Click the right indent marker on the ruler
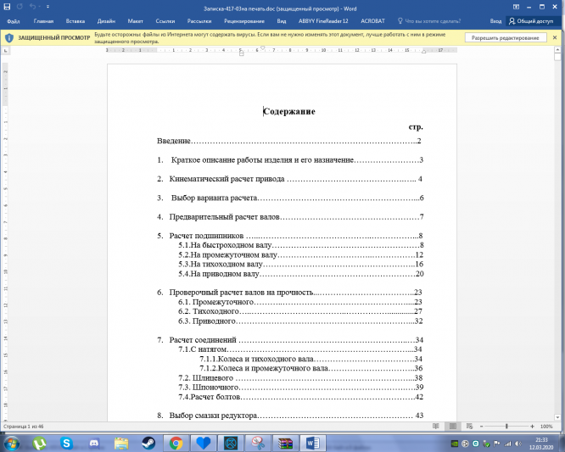The image size is (565, 452). click(x=424, y=52)
